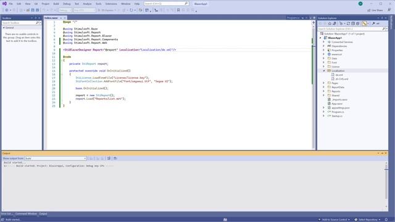The width and height of the screenshot is (395, 222).
Task: Click the Save All toolbar icon
Action: pos(37,10)
